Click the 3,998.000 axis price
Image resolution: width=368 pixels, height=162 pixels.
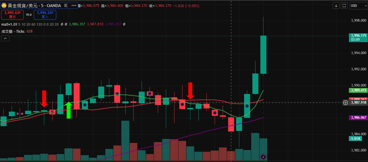[359, 20]
